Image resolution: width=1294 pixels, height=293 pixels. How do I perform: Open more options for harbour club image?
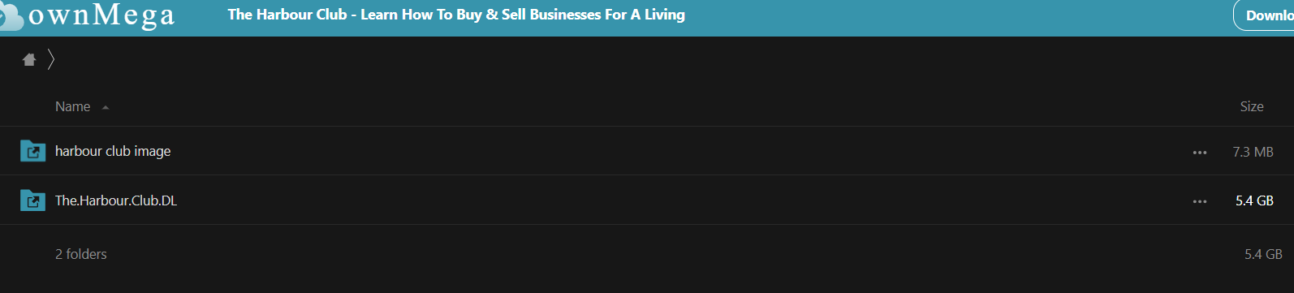[x=1200, y=153]
